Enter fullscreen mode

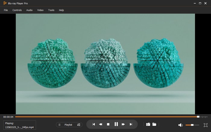click(x=206, y=125)
